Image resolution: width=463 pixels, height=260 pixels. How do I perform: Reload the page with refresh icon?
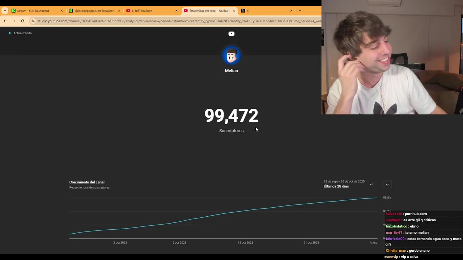(x=22, y=21)
